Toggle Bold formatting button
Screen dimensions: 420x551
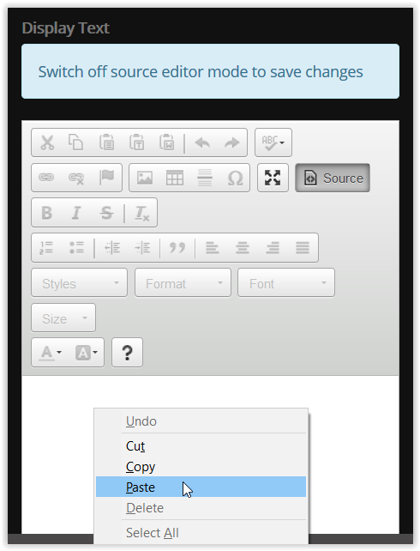coord(46,213)
